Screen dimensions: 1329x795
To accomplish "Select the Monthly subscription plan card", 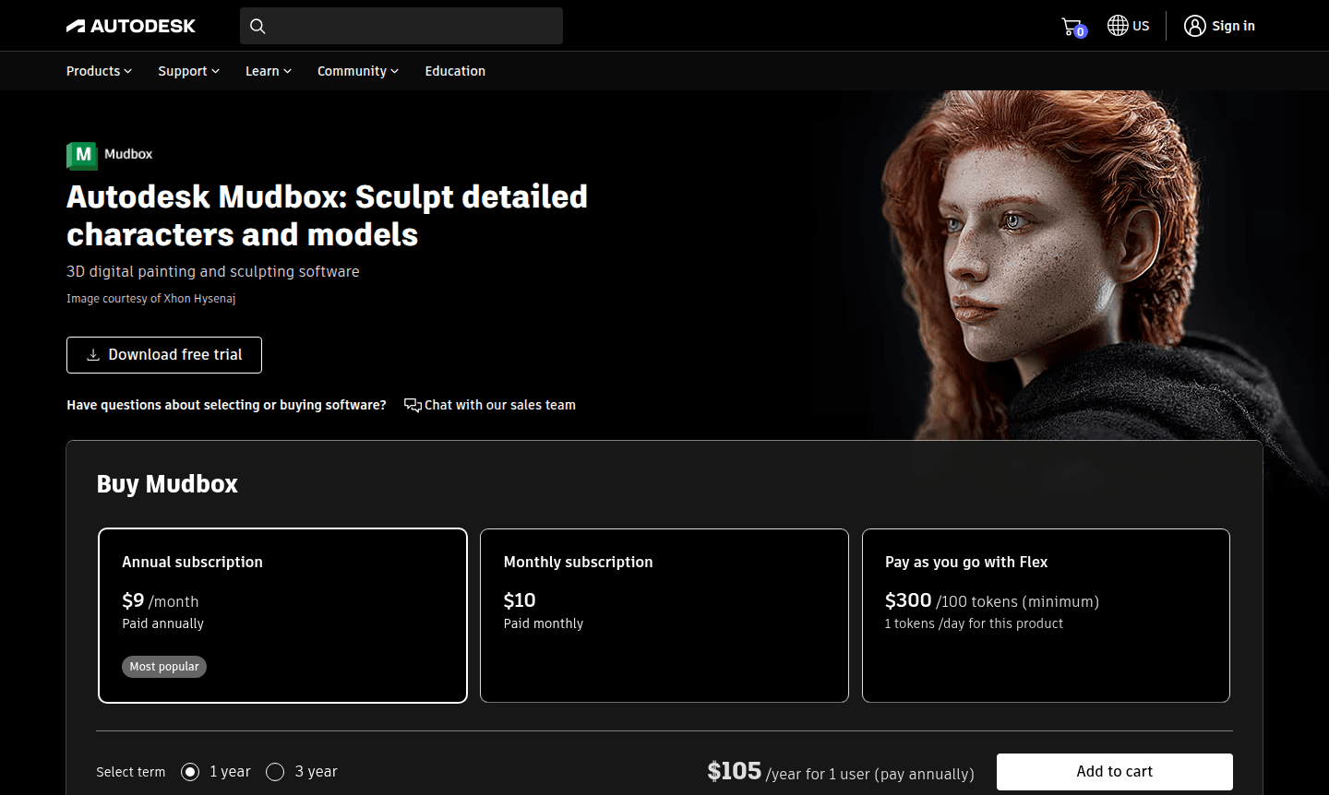I will tap(664, 615).
